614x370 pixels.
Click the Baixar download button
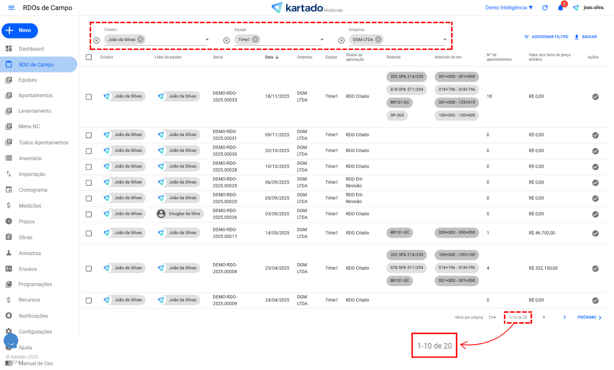pyautogui.click(x=586, y=37)
